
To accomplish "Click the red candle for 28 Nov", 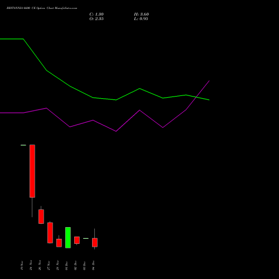I will click(59, 243).
